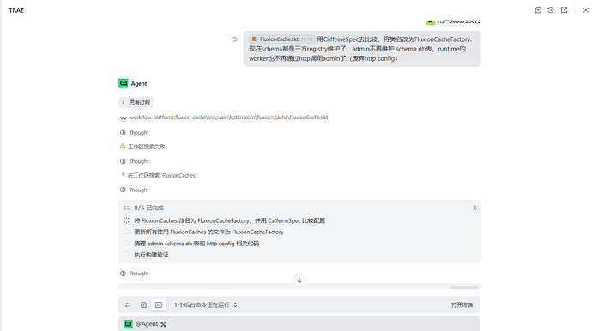This screenshot has width=592, height=331.
Task: Click the undo arrow beside user message
Action: (235, 39)
